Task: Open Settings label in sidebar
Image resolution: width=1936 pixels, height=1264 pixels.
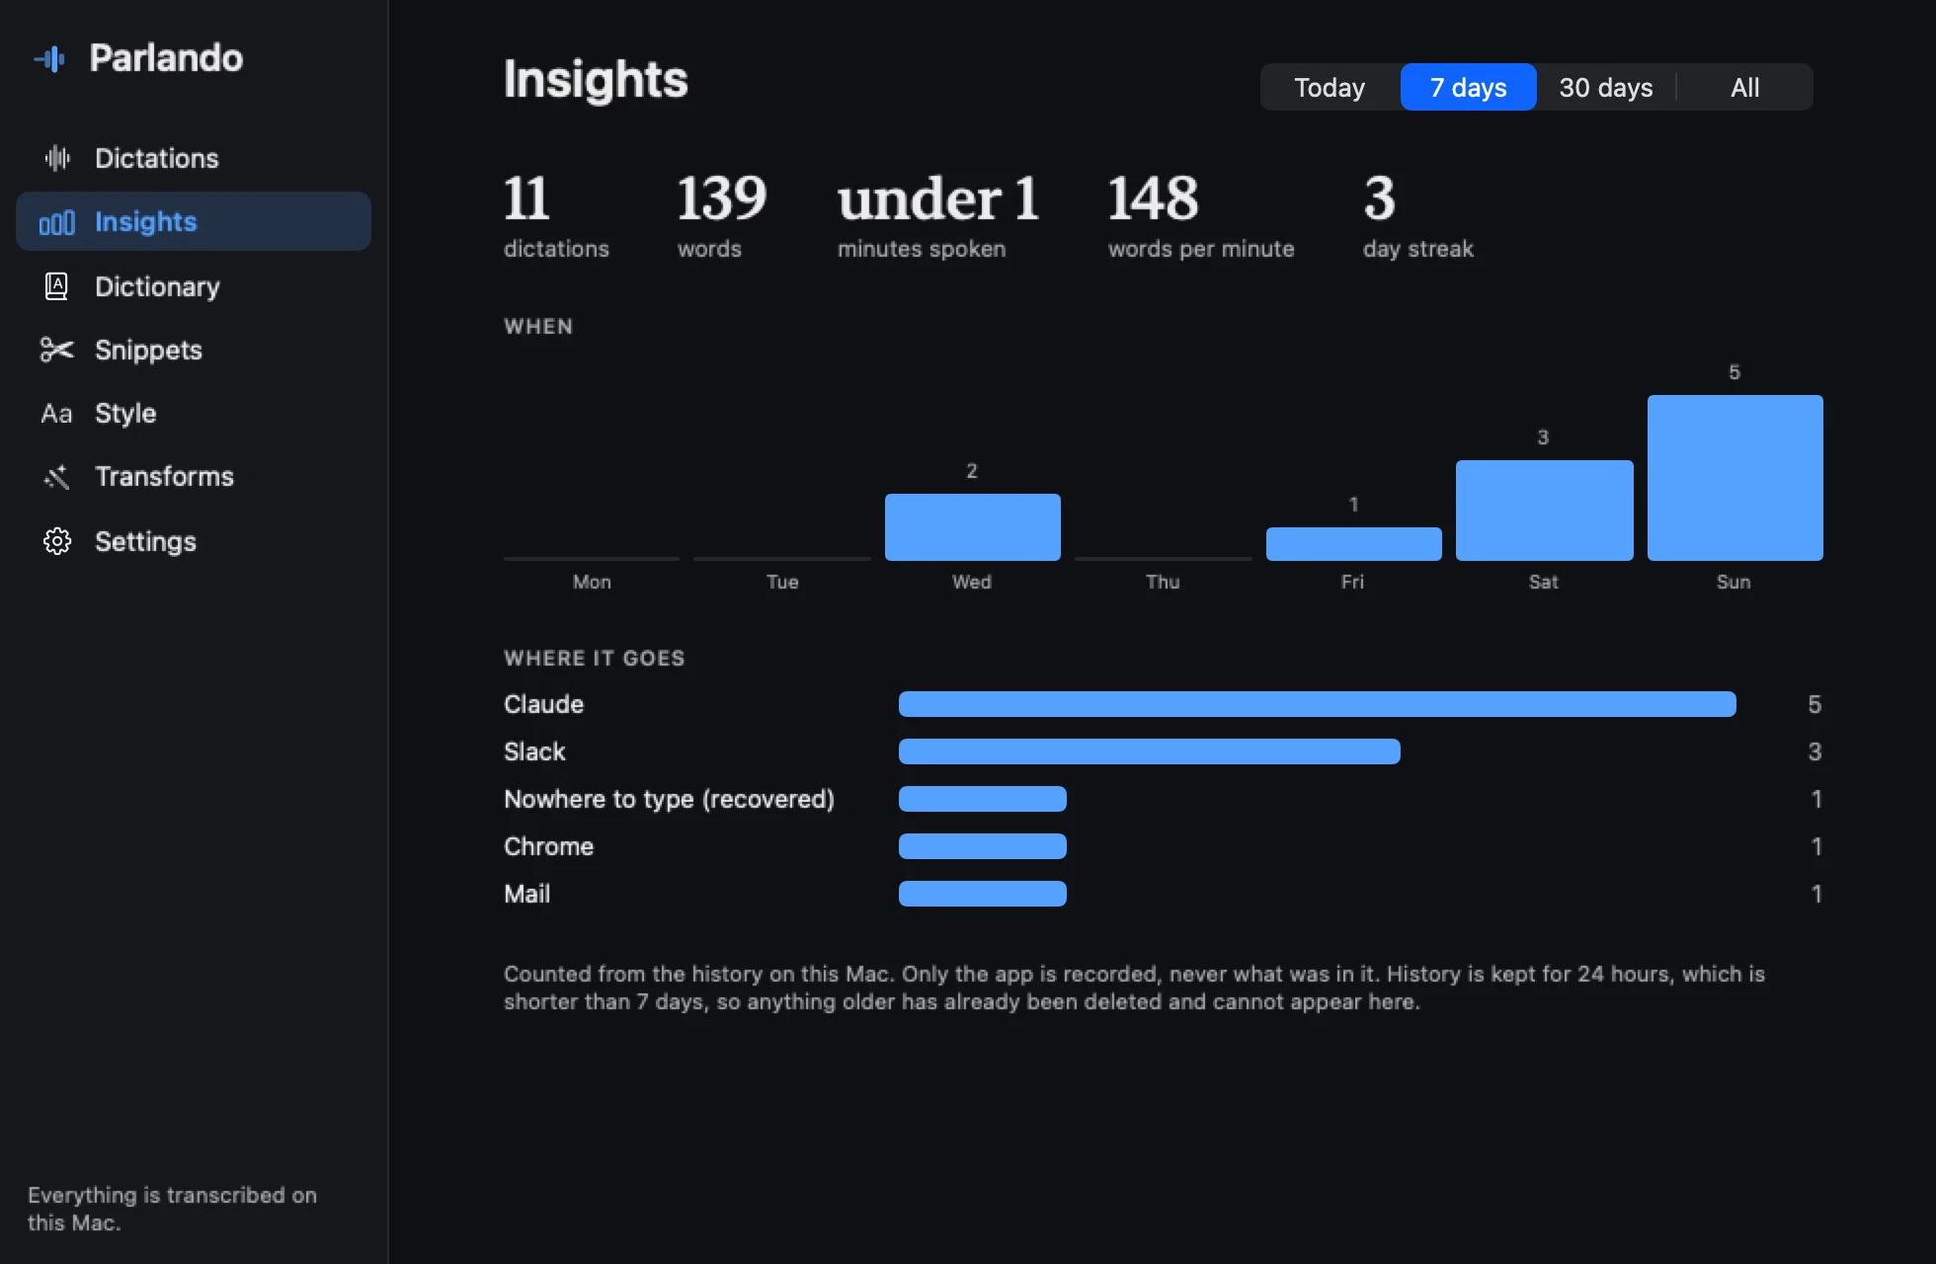Action: (145, 541)
